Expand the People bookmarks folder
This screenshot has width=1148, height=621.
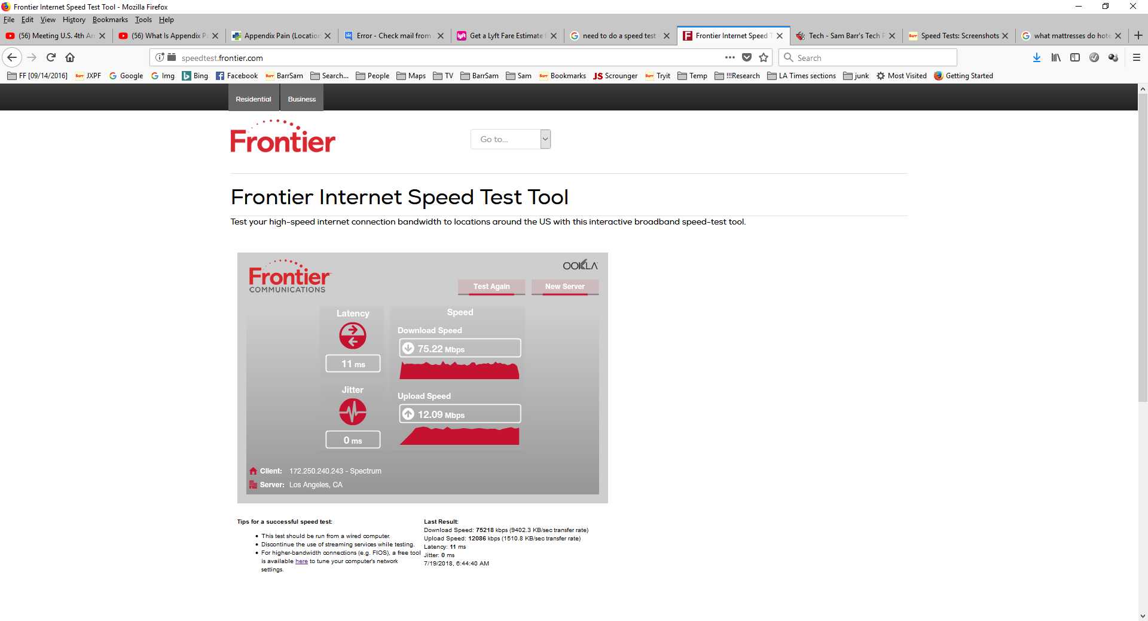coord(373,76)
